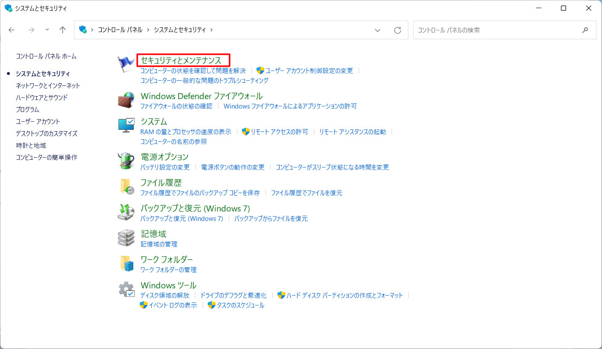
Task: Click RAM の量とプロセッサの速度の表示 link
Action: click(x=186, y=132)
